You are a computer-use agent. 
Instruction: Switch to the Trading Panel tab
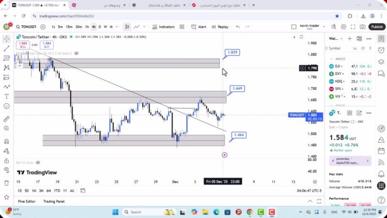coord(54,201)
